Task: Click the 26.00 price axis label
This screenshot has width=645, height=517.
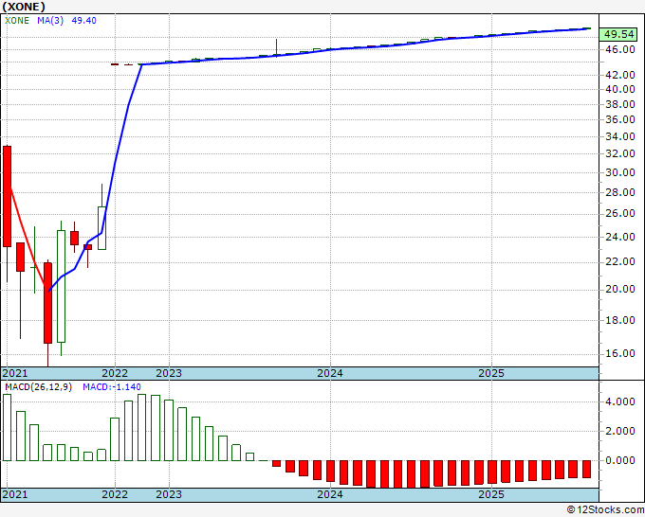Action: (620, 213)
